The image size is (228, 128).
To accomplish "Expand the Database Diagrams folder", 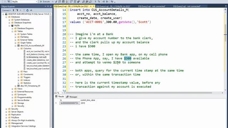I will (12, 28).
